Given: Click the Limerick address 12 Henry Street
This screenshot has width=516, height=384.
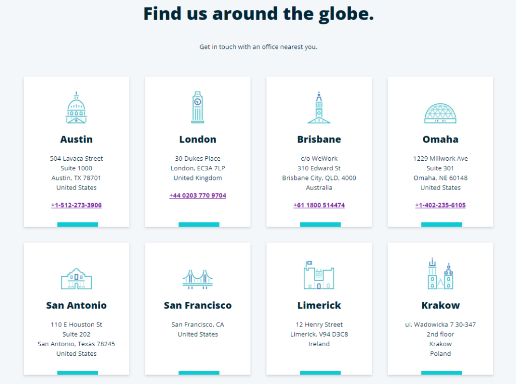Looking at the screenshot, I should tap(319, 325).
